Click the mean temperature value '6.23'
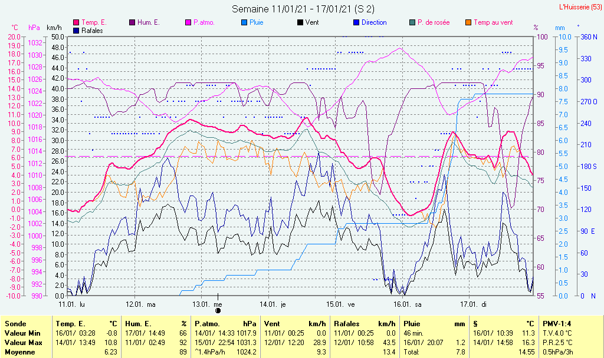The image size is (604, 358). tap(110, 352)
